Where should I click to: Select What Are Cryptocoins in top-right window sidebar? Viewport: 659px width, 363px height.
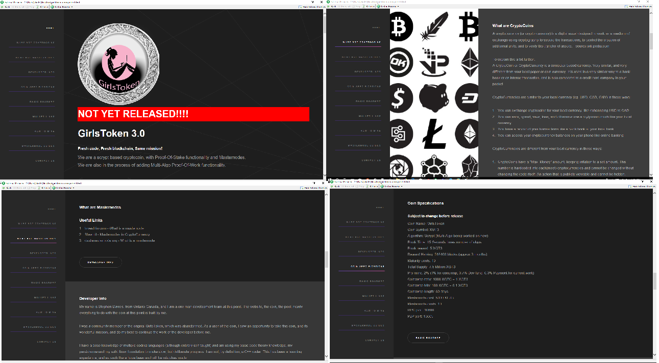pyautogui.click(x=361, y=42)
